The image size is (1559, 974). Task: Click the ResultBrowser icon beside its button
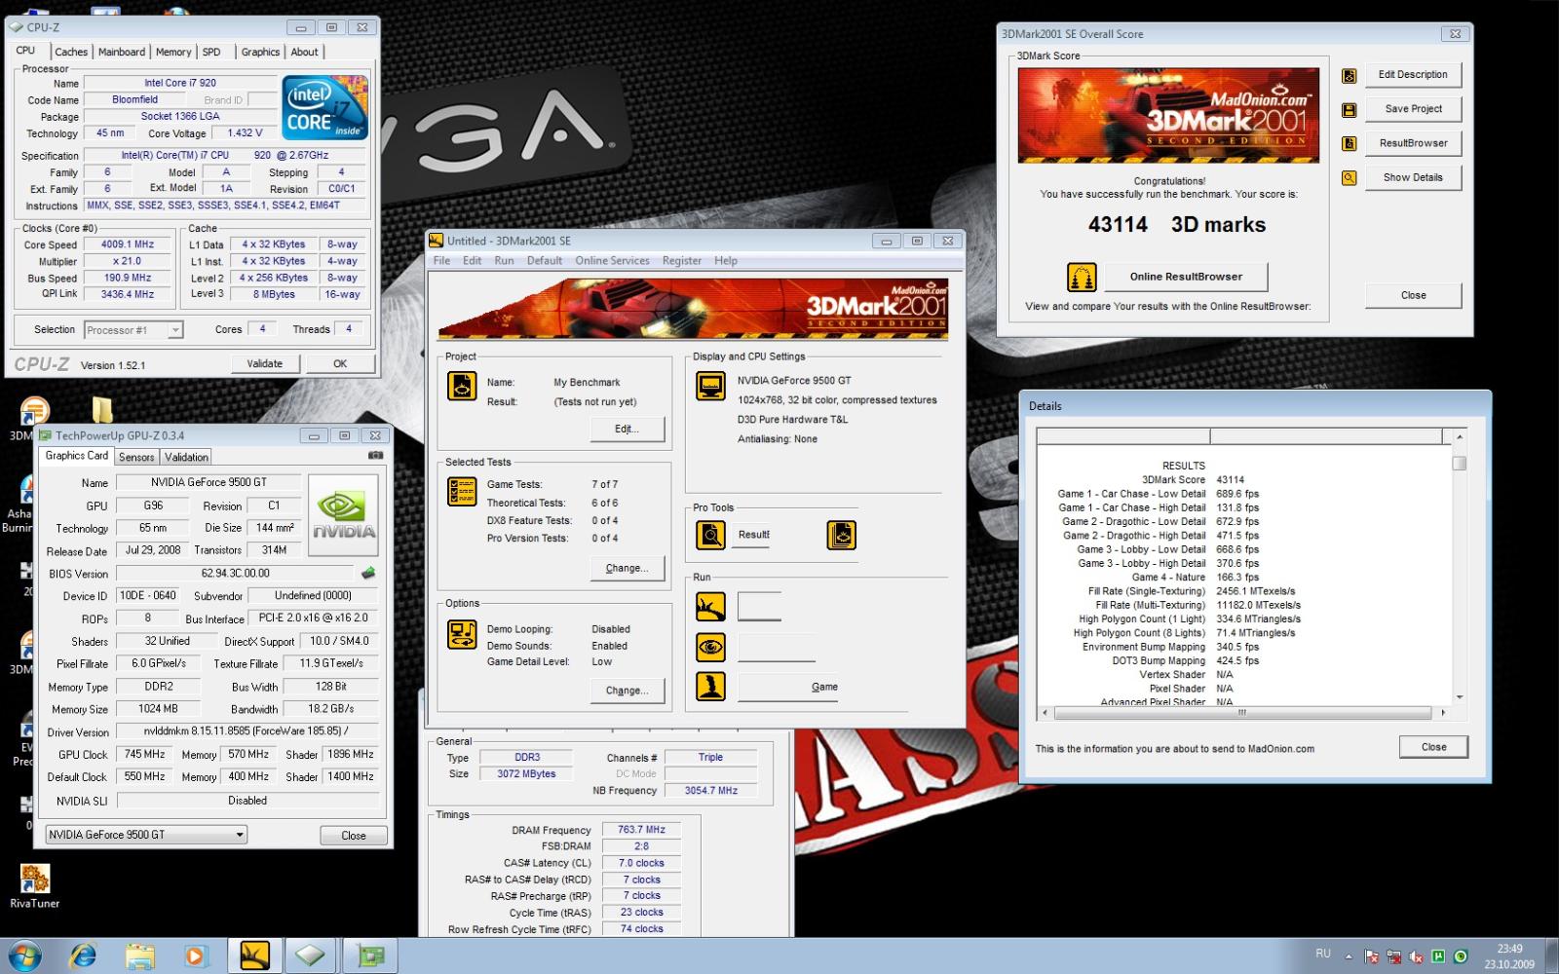(x=1350, y=144)
